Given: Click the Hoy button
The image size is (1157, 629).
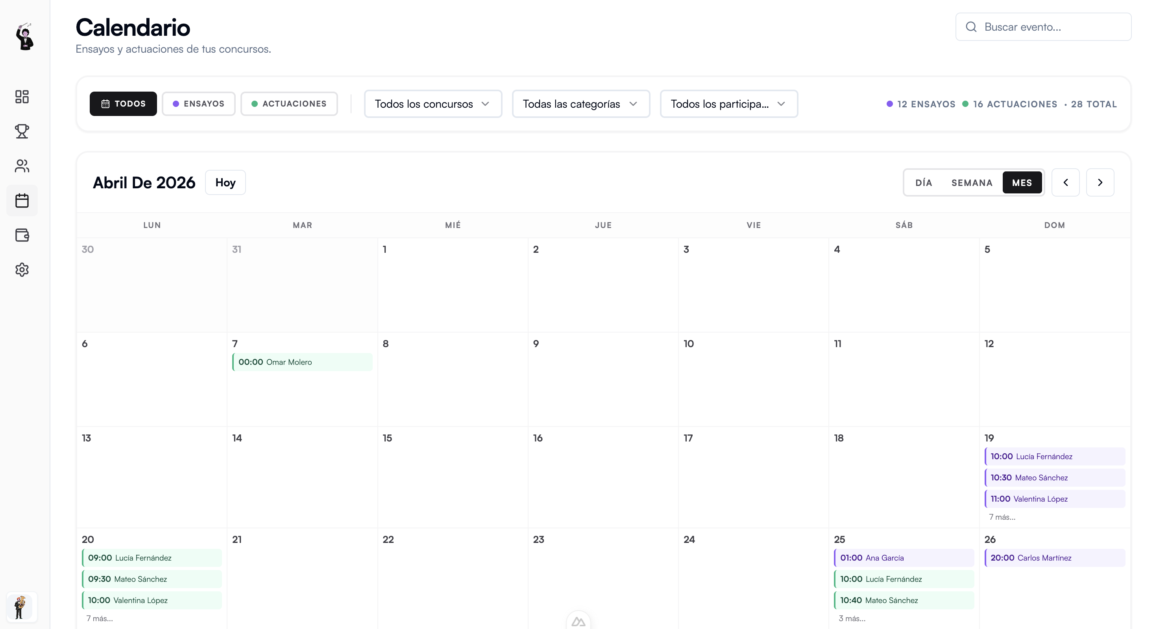Looking at the screenshot, I should (x=225, y=182).
